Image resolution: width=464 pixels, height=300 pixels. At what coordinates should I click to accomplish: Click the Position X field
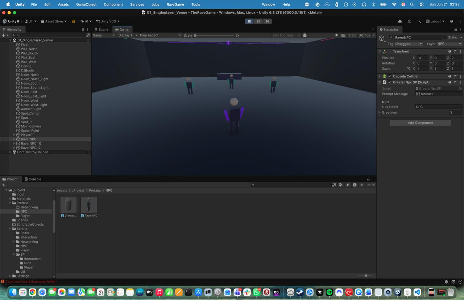coord(422,58)
